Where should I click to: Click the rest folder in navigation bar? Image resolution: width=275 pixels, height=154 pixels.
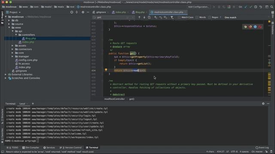70,7
